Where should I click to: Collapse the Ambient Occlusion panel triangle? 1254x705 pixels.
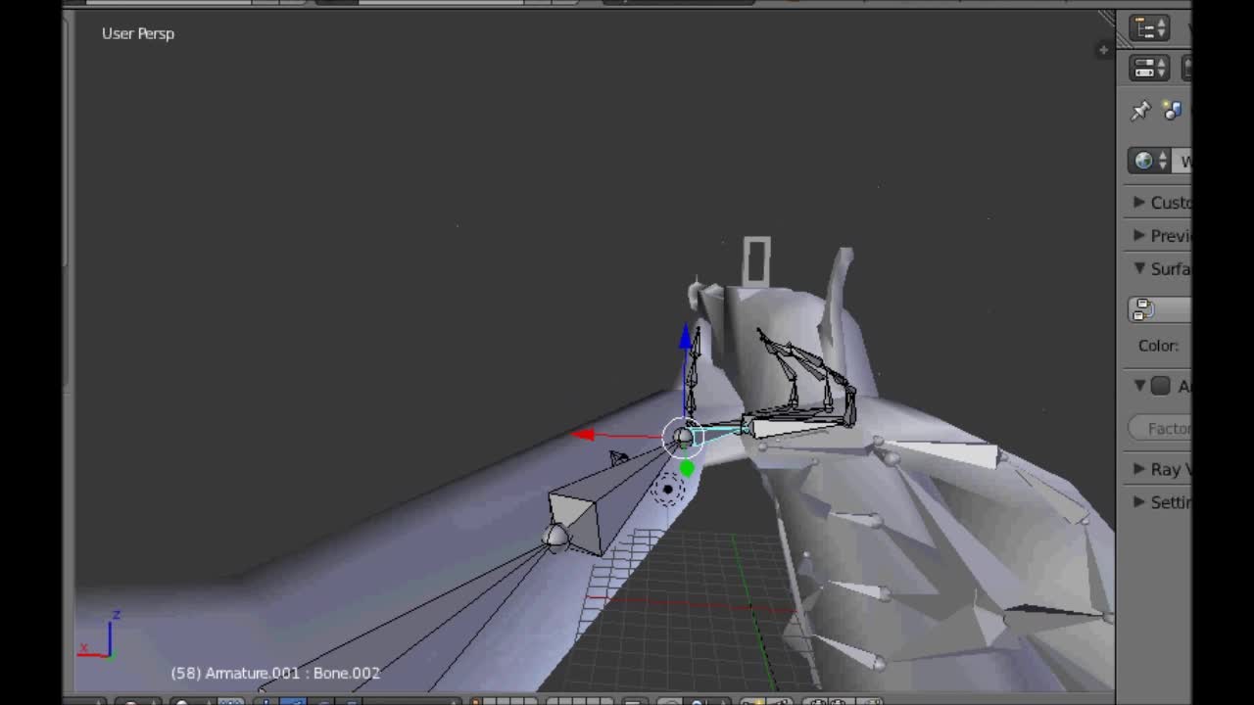[x=1139, y=386]
